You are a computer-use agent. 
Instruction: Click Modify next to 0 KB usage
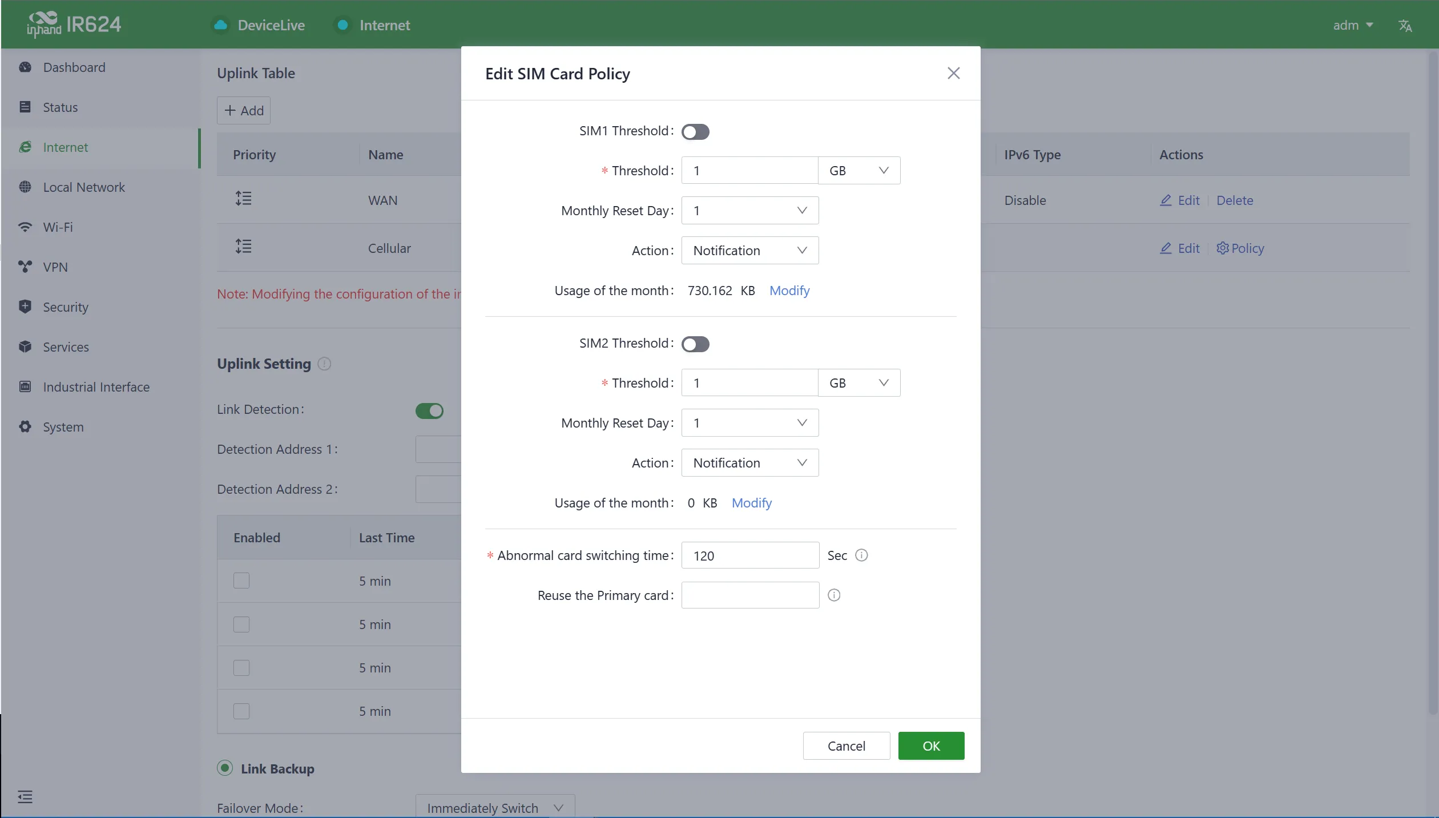click(752, 503)
